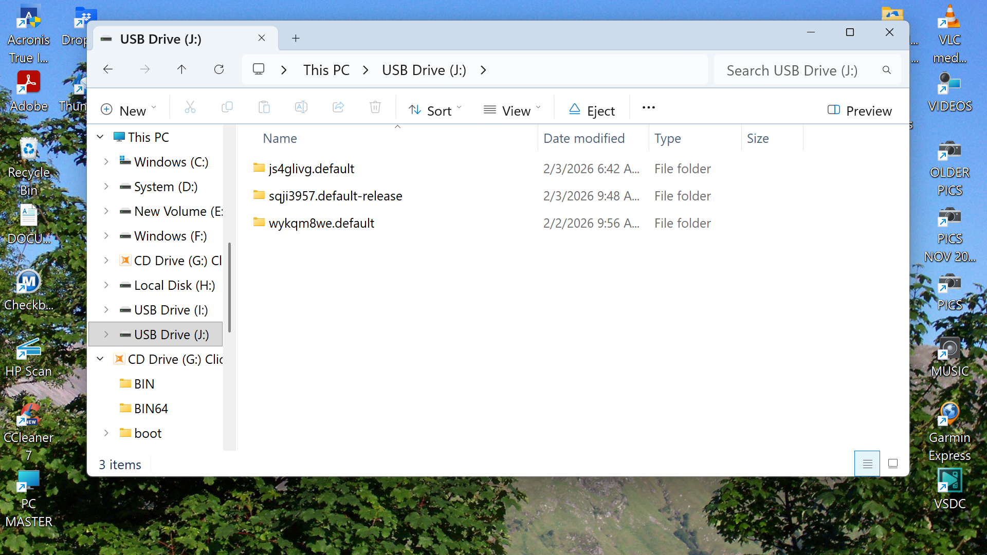Expand the Windows (C:) drive node
This screenshot has width=987, height=555.
point(106,162)
